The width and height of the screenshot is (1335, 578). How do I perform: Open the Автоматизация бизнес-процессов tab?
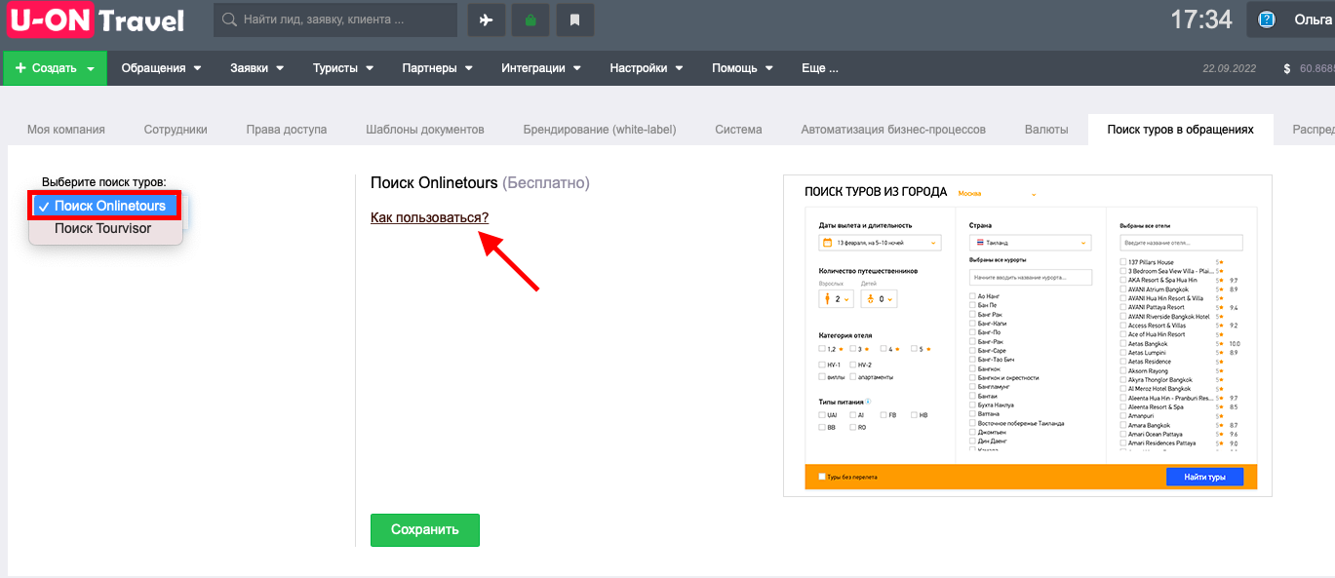(893, 129)
